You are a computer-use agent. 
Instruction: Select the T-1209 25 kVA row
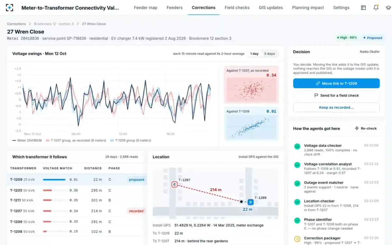pyautogui.click(x=77, y=179)
